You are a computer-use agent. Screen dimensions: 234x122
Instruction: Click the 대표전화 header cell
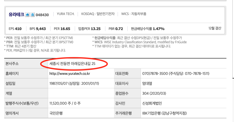tap(127, 73)
